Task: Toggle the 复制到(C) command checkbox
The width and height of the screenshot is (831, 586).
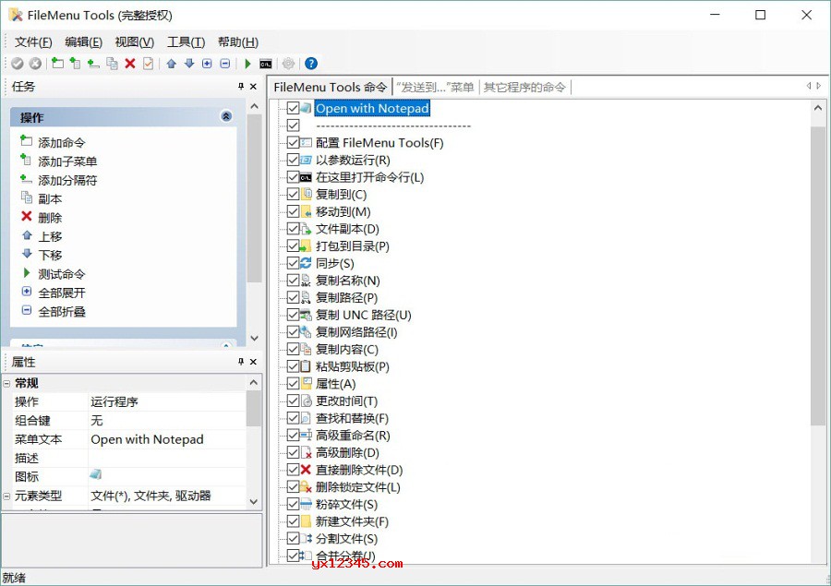Action: click(293, 195)
